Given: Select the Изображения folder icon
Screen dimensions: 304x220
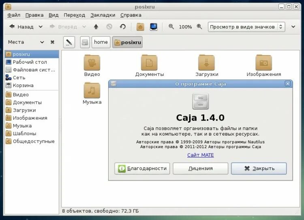Looking at the screenshot, I should [264, 63].
